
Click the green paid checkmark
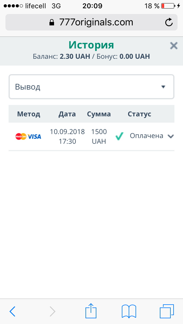(x=120, y=136)
